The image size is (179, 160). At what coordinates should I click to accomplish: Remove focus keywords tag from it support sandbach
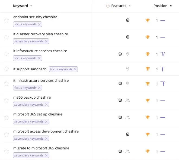(75, 69)
